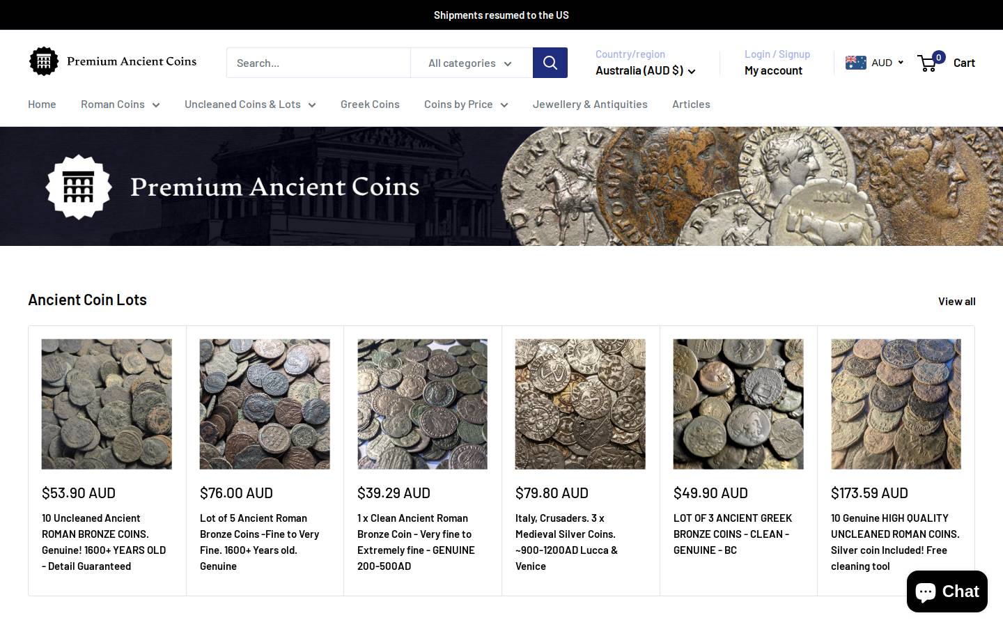Image resolution: width=1003 pixels, height=627 pixels.
Task: Click the $53.90 AUD price
Action: coord(79,493)
